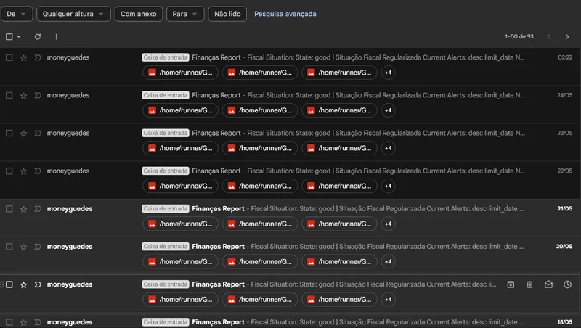
Task: Go to the next page of results
Action: pos(567,37)
